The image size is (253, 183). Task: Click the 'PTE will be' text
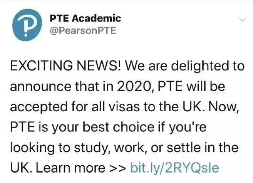pyautogui.click(x=191, y=86)
